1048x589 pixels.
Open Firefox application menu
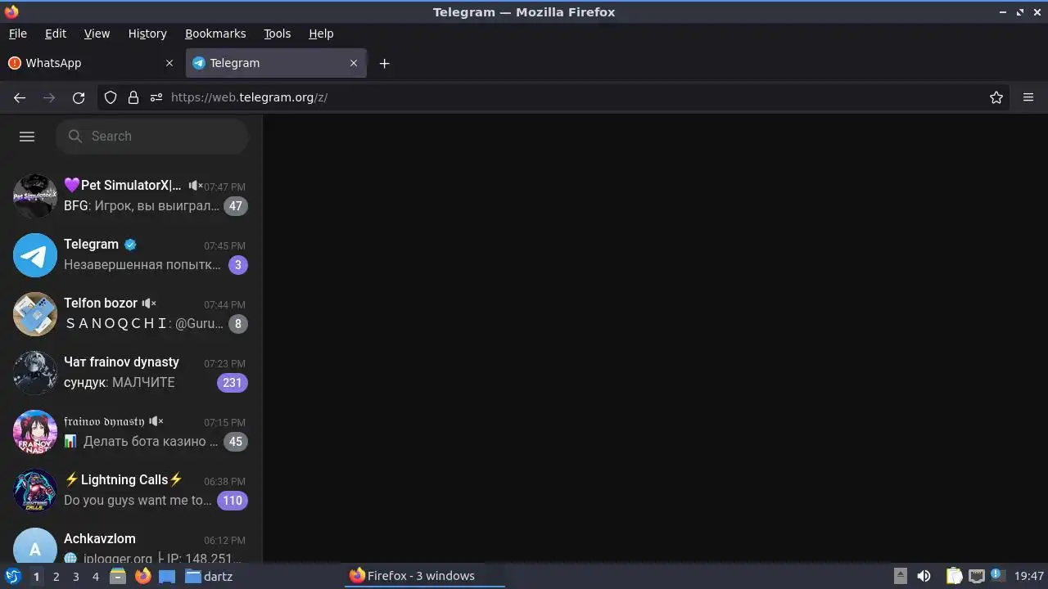coord(1028,97)
